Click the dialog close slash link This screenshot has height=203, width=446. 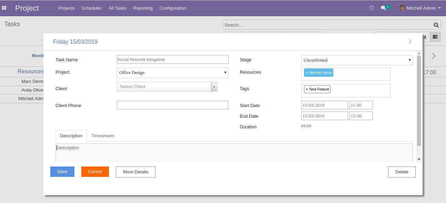(x=410, y=42)
